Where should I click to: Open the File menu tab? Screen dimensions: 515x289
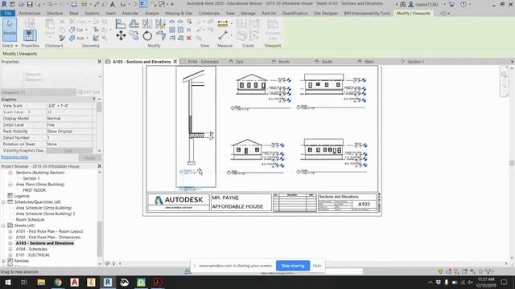pyautogui.click(x=8, y=13)
